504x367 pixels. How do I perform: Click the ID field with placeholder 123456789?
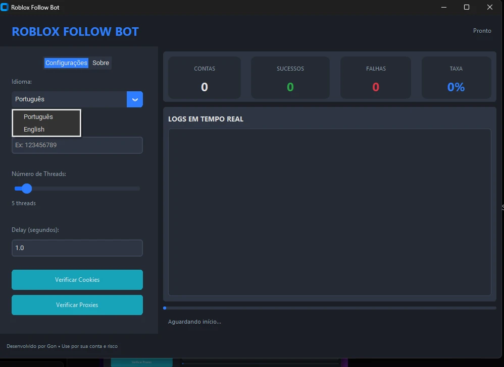pos(77,145)
